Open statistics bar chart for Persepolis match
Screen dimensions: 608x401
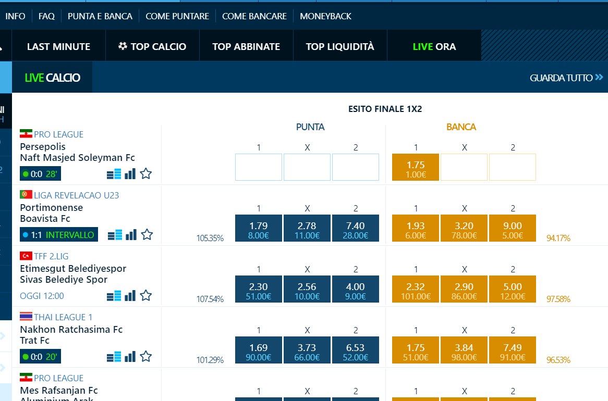(x=130, y=174)
